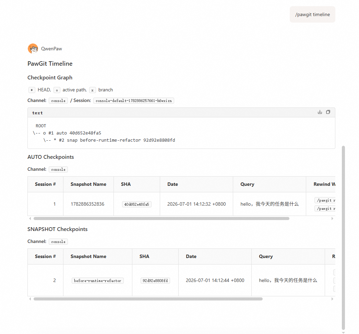Click the SNAPSHOT table horizontal scrollbar
359x334 pixels.
[148, 299]
